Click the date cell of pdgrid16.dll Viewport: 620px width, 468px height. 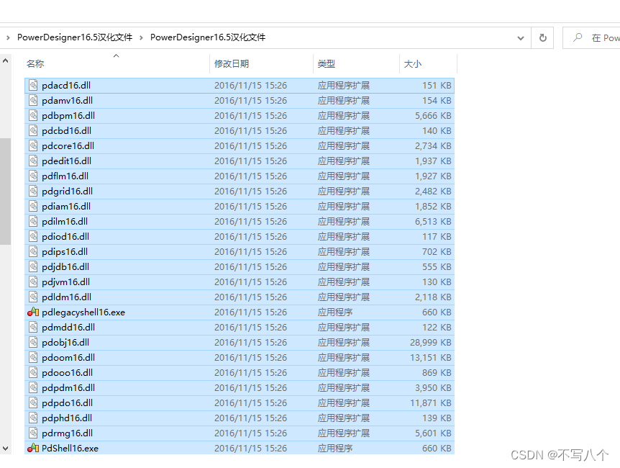(250, 191)
